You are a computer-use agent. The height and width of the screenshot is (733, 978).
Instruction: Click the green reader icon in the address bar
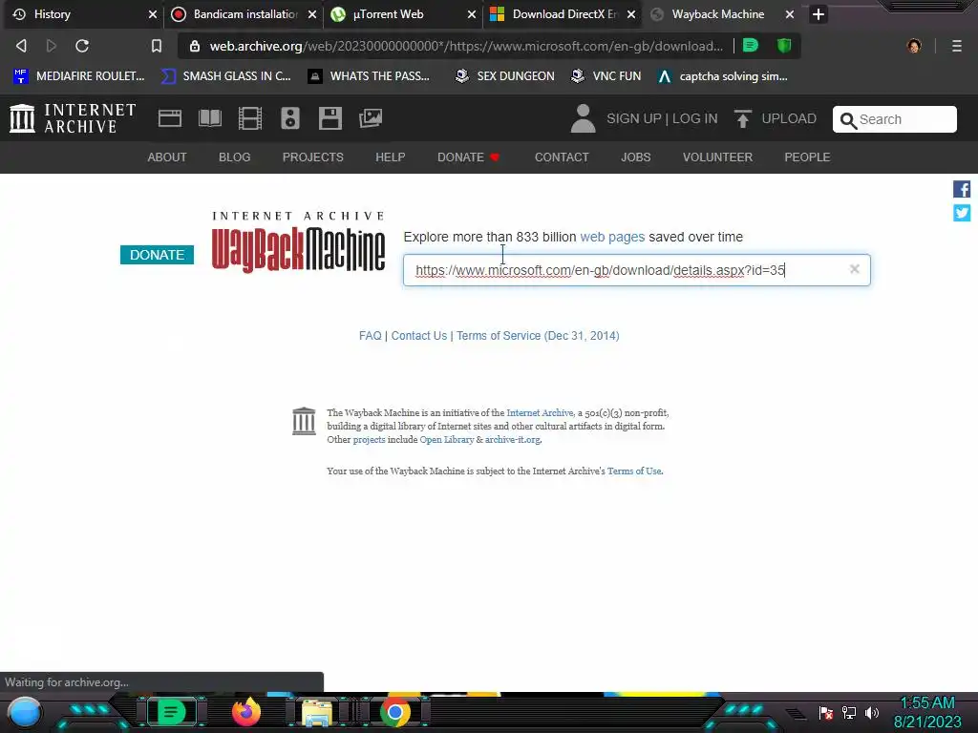pos(751,46)
